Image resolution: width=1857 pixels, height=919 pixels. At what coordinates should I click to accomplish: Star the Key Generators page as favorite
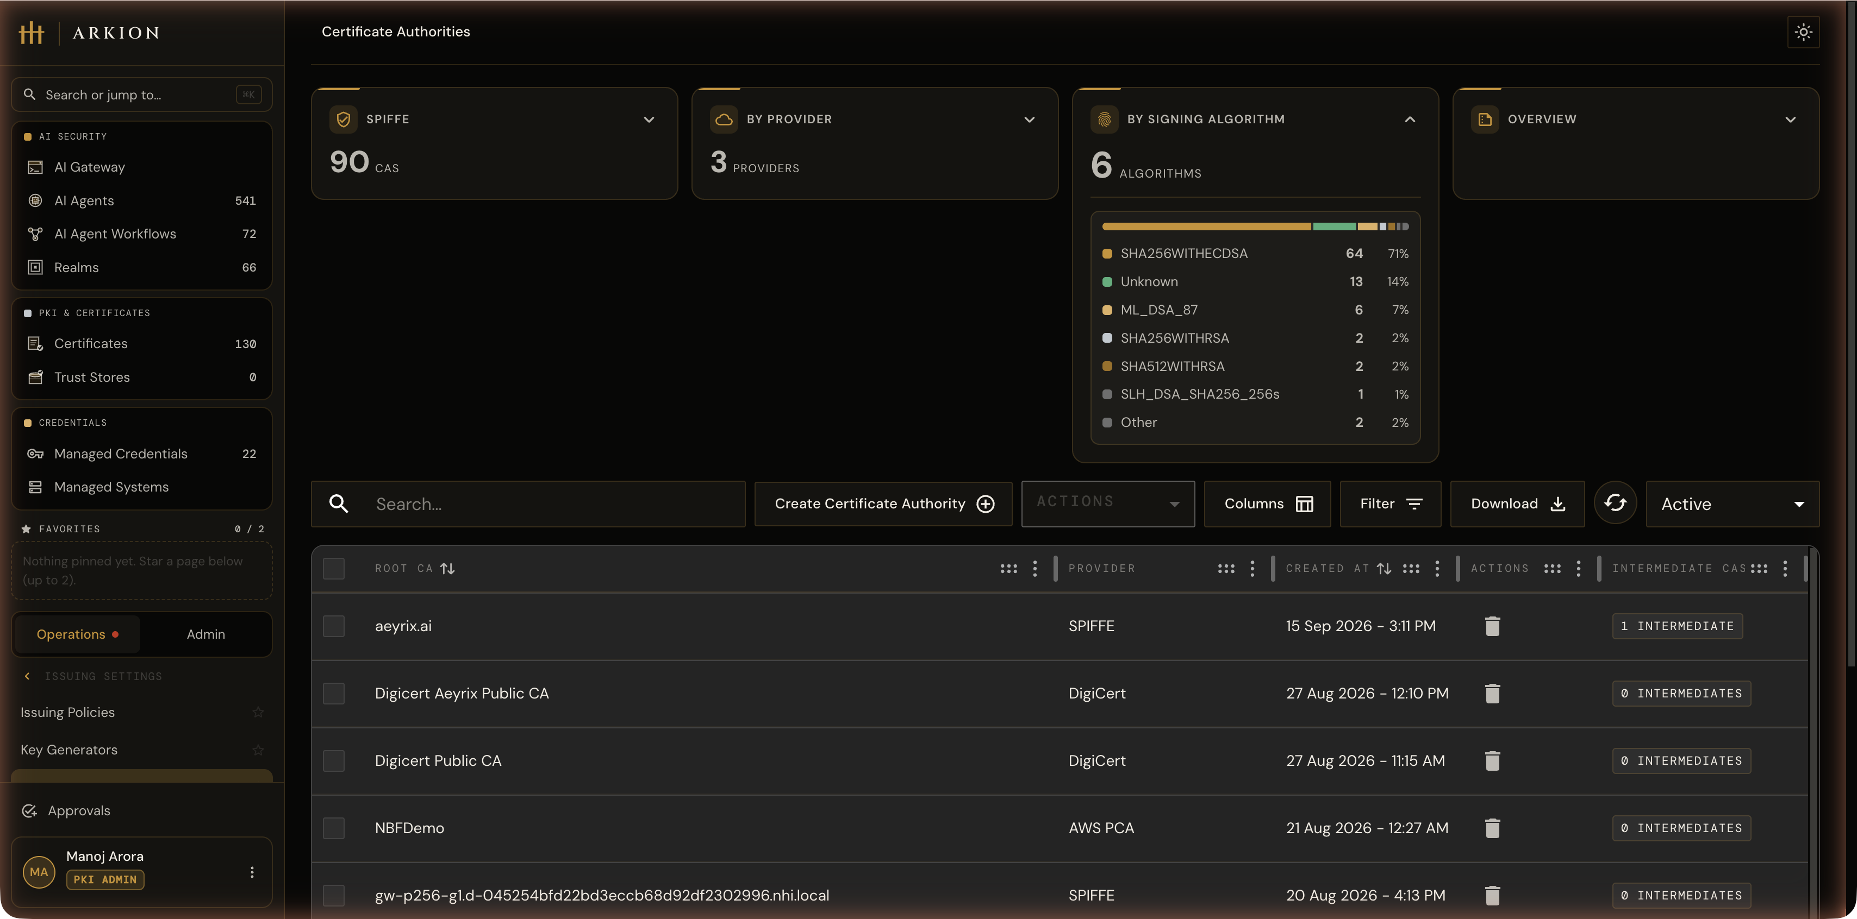258,750
